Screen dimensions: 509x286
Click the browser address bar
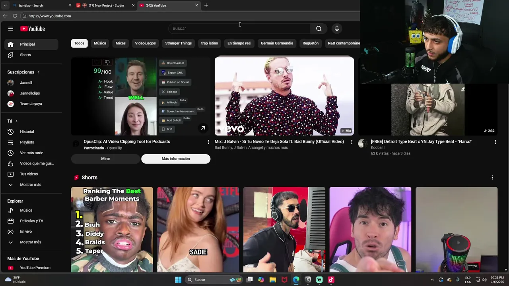pos(191,16)
